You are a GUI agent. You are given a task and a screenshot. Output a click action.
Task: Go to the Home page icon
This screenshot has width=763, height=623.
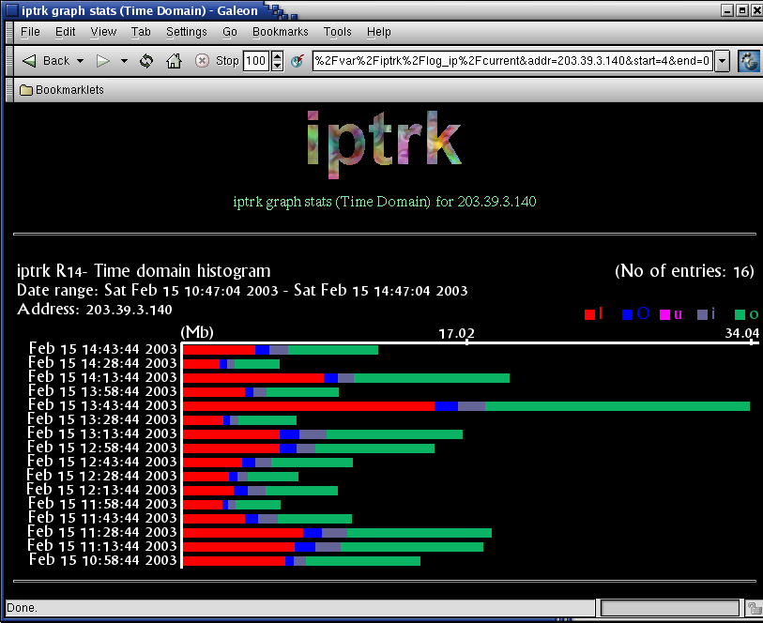point(174,61)
